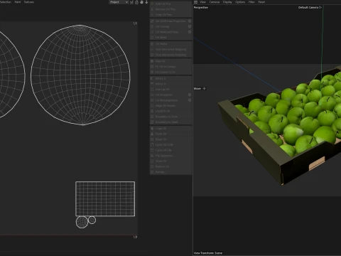The image size is (341, 256).
Task: Select the large sphere UV island
Action: click(x=80, y=75)
